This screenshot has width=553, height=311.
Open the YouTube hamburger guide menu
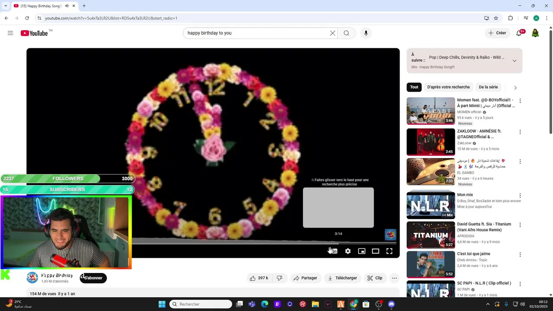tap(10, 33)
